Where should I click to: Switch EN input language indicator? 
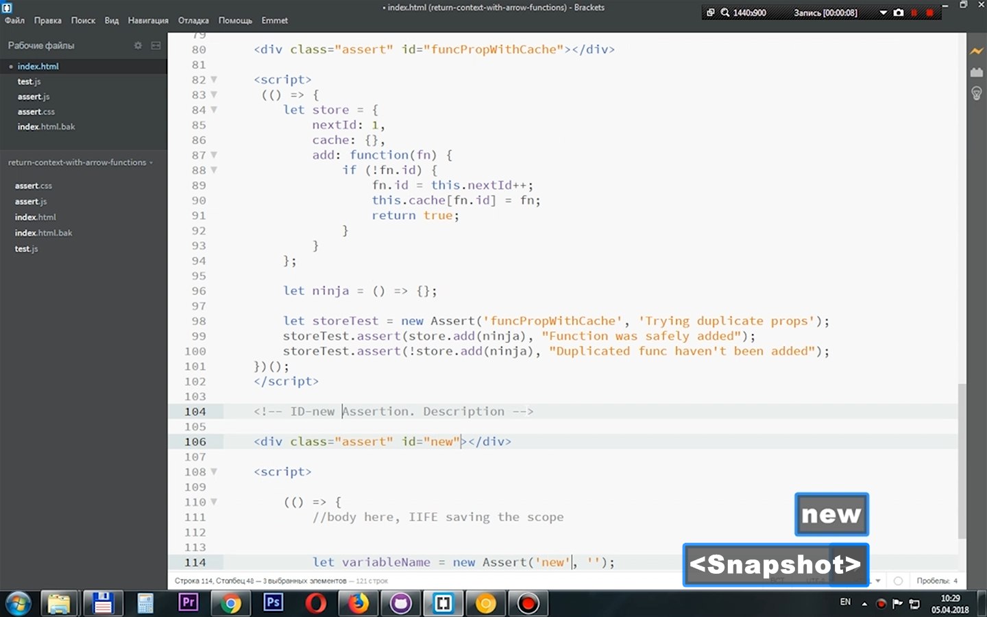point(845,602)
